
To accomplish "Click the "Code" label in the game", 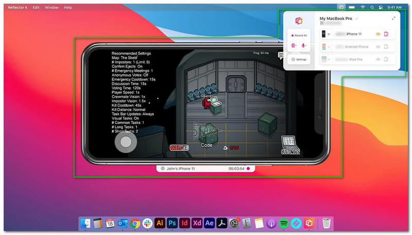I will (x=207, y=145).
